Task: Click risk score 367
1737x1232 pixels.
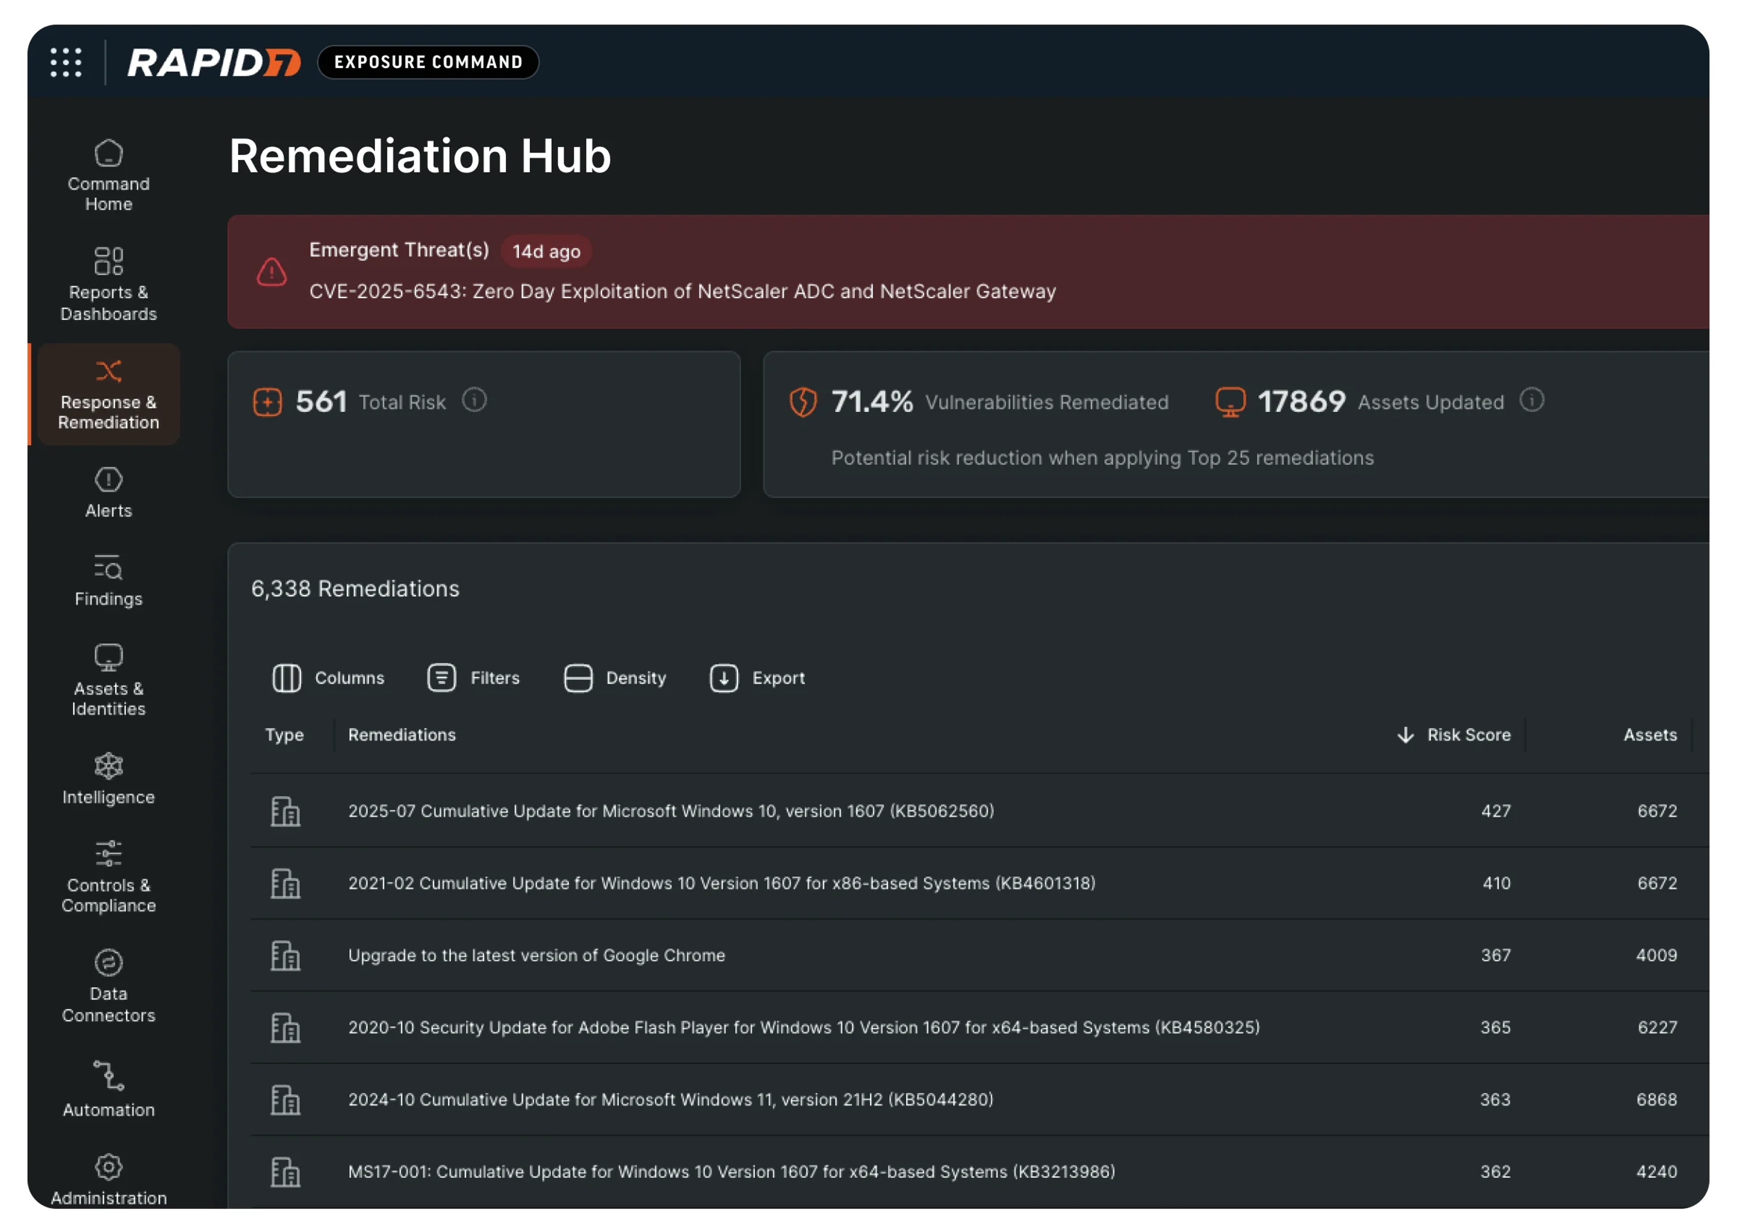Action: [1495, 955]
